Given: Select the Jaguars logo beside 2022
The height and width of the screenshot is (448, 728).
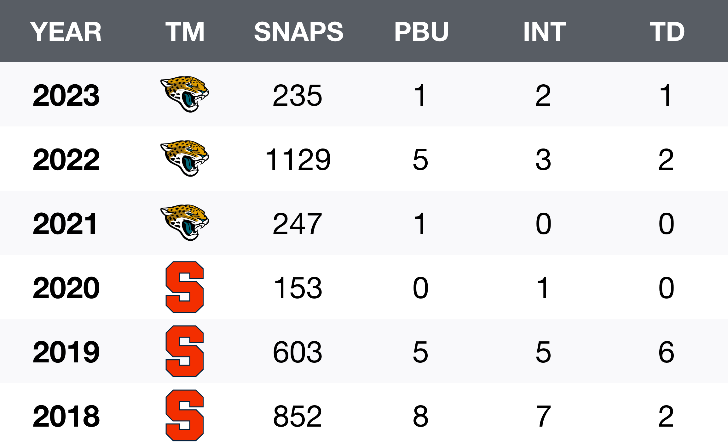Looking at the screenshot, I should [x=185, y=158].
